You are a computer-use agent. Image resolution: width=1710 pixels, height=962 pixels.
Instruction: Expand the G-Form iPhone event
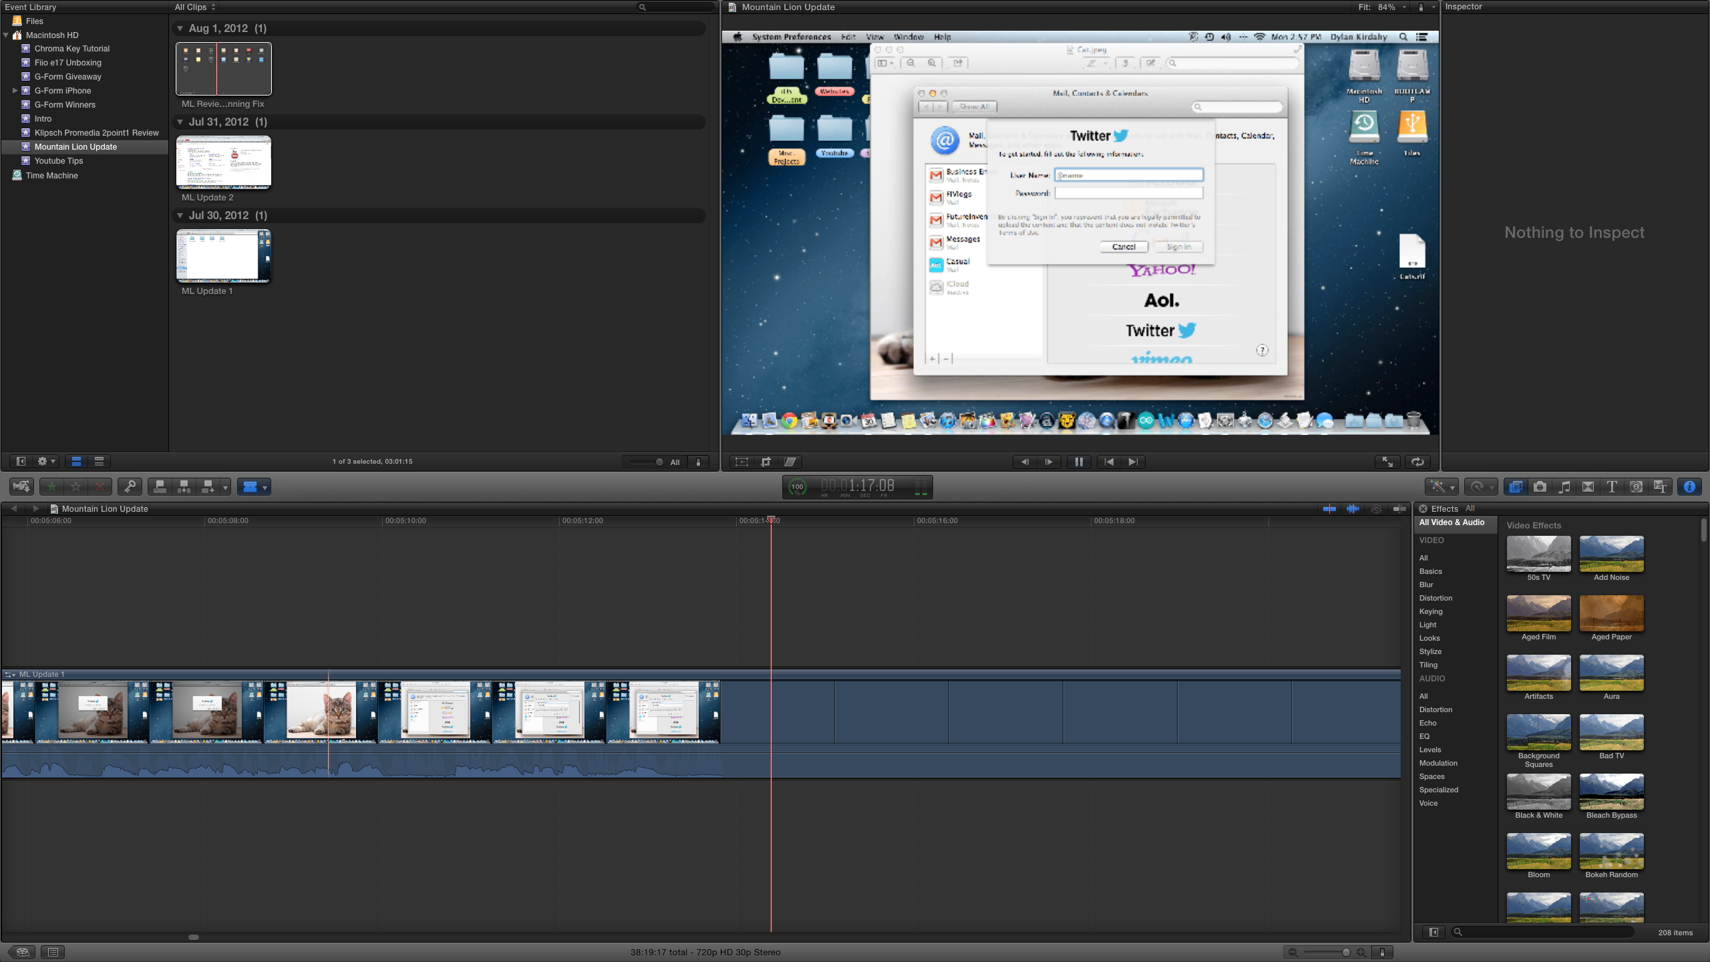coord(15,91)
